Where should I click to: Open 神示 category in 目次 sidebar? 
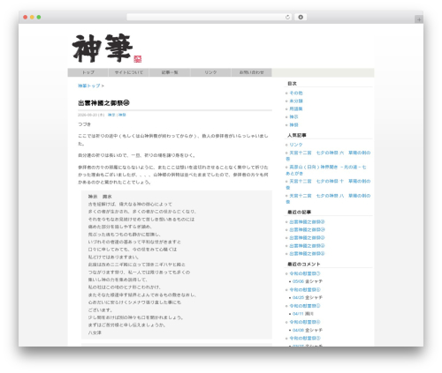coord(293,116)
